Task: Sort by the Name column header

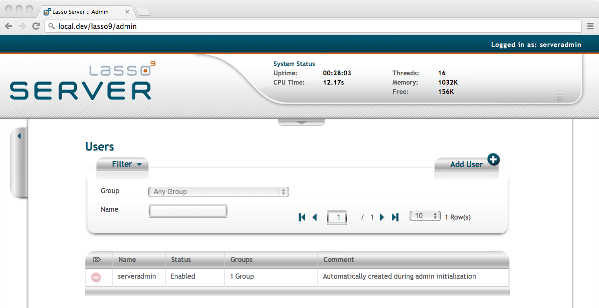Action: [x=127, y=260]
